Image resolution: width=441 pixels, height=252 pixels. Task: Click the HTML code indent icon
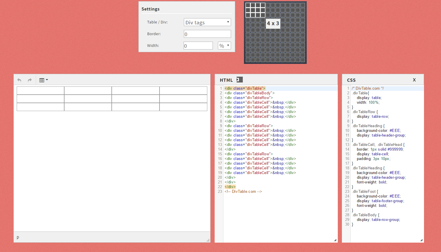240,80
